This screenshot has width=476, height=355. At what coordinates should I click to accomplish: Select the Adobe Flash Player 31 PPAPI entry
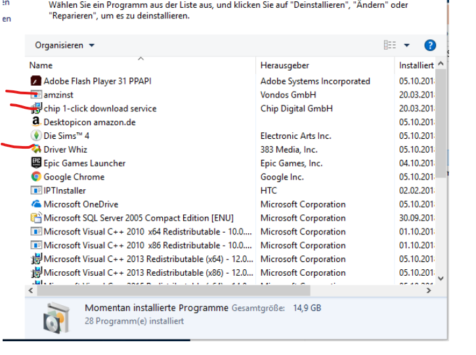97,81
